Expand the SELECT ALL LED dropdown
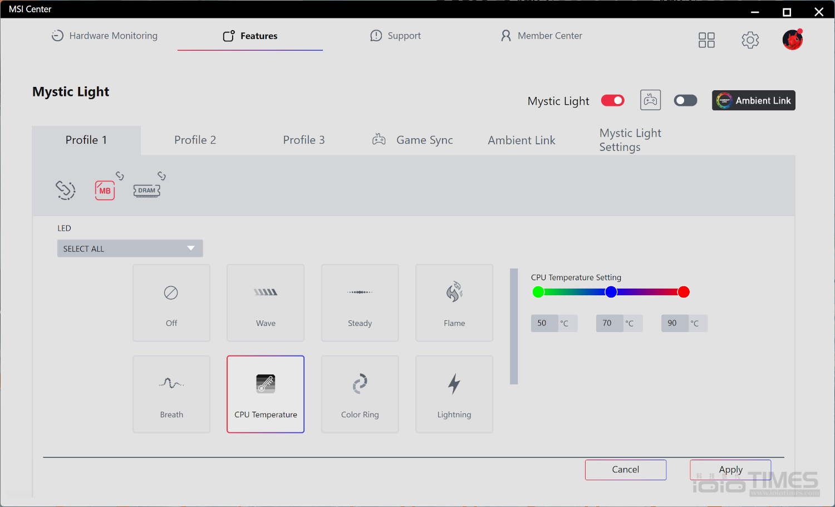The width and height of the screenshot is (835, 507). point(130,248)
